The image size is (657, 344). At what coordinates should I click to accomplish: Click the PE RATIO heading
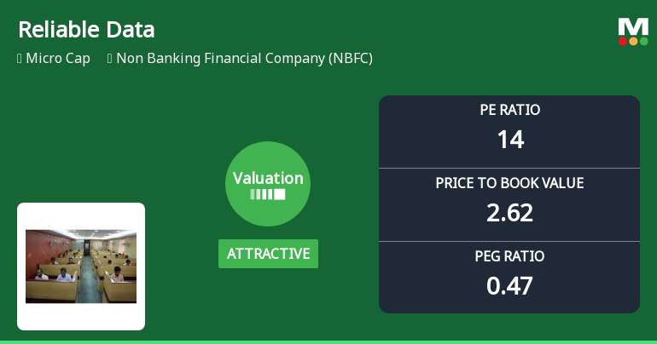[x=509, y=110]
